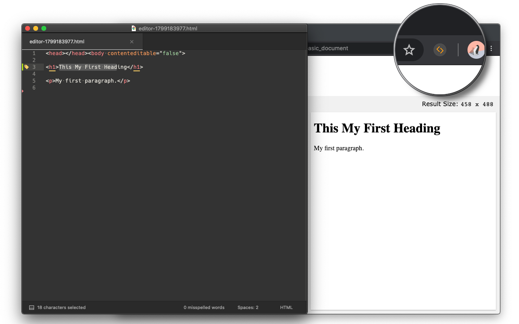This screenshot has height=324, width=519.
Task: Click the "18 characters selected" status label
Action: click(x=61, y=307)
